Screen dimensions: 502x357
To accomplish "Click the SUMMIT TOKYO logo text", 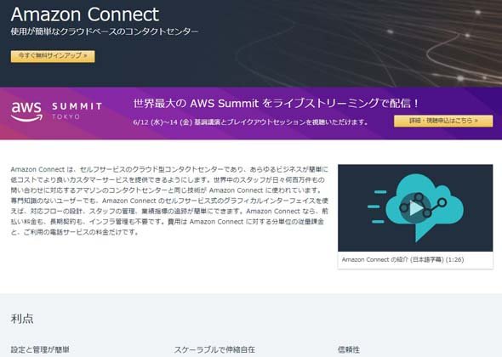I will tap(77, 110).
